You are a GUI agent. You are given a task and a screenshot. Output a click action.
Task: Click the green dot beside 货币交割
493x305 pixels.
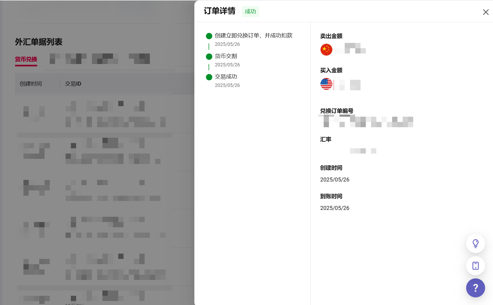pyautogui.click(x=209, y=57)
